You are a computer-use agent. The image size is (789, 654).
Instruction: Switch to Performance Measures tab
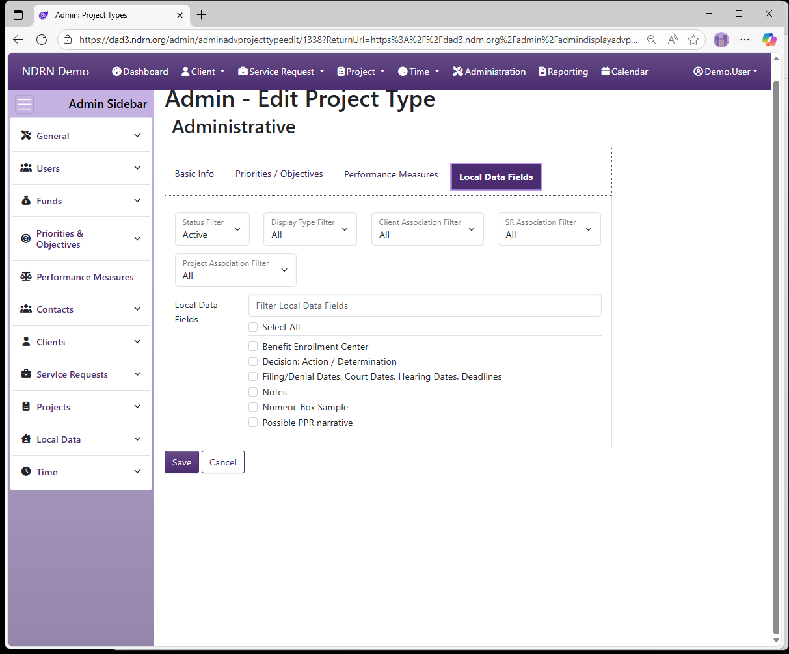coord(391,174)
